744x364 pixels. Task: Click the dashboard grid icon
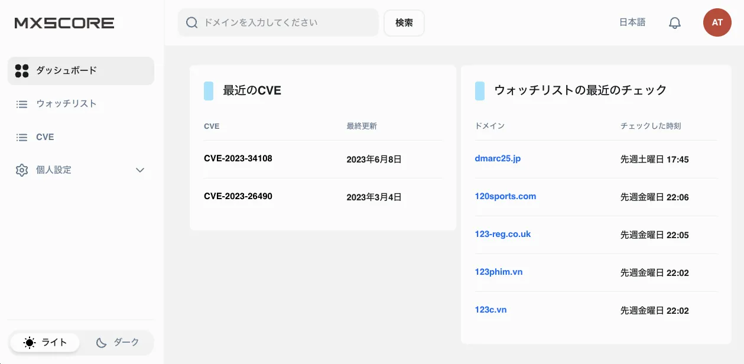(22, 71)
